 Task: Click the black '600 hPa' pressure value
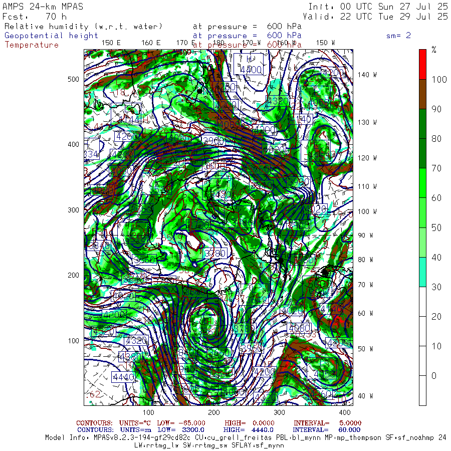[x=284, y=27]
